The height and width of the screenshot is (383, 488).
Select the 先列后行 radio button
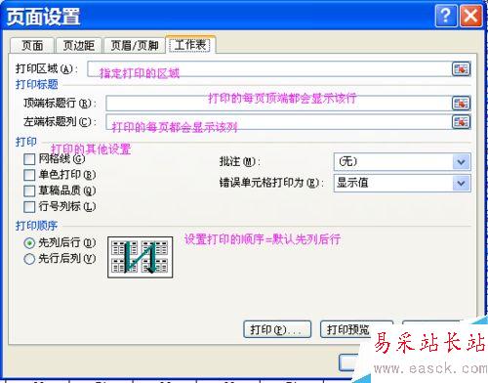[x=29, y=243]
